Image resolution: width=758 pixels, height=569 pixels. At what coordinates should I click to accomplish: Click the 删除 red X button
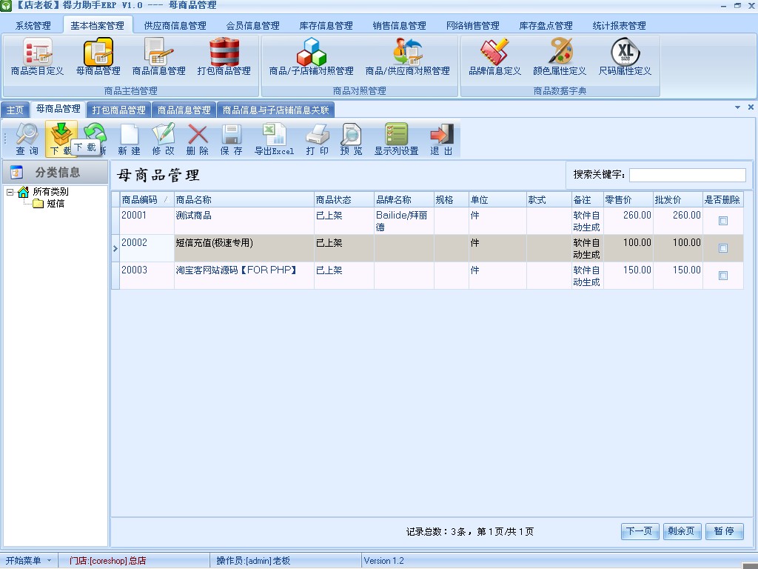pos(197,139)
